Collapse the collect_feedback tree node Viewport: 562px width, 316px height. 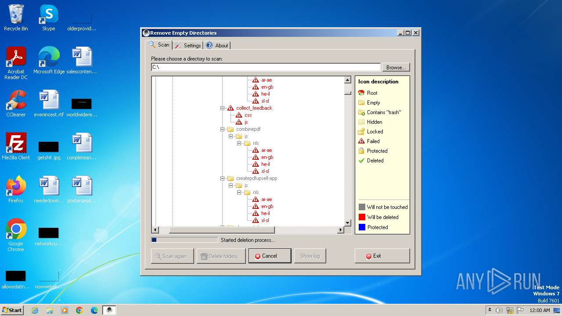click(222, 108)
